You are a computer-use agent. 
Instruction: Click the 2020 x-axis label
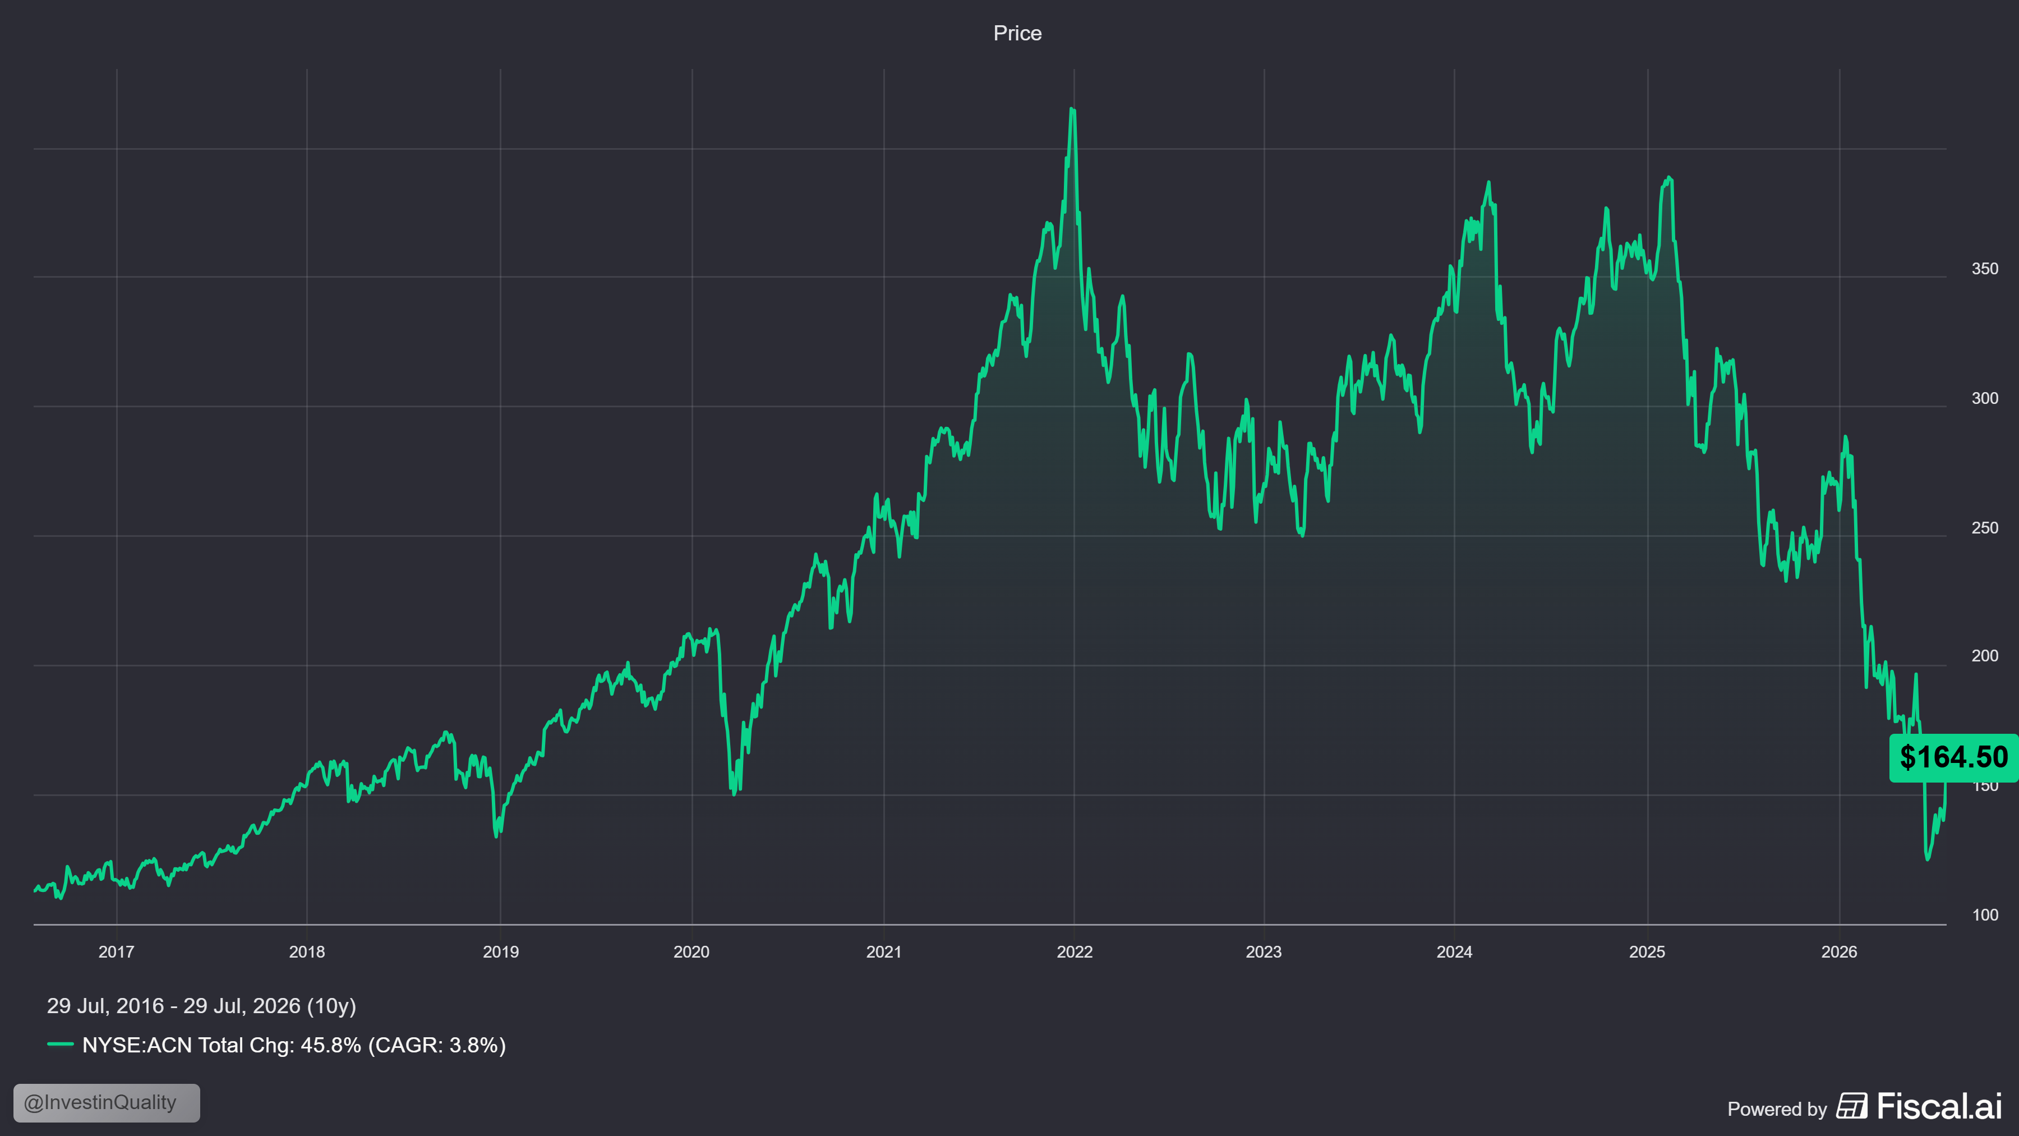692,952
